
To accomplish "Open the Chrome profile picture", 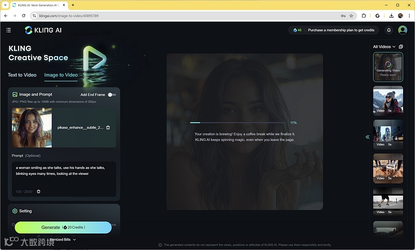I will click(400, 16).
